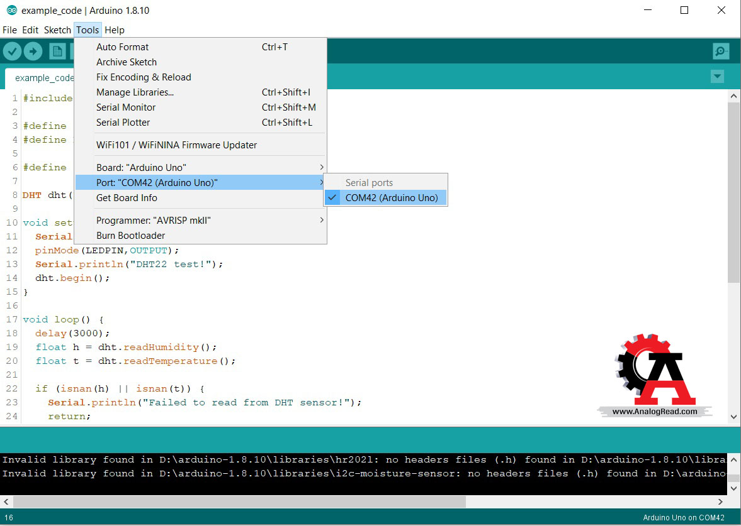
Task: Open Manage Libraries from the menu
Action: [x=200, y=92]
